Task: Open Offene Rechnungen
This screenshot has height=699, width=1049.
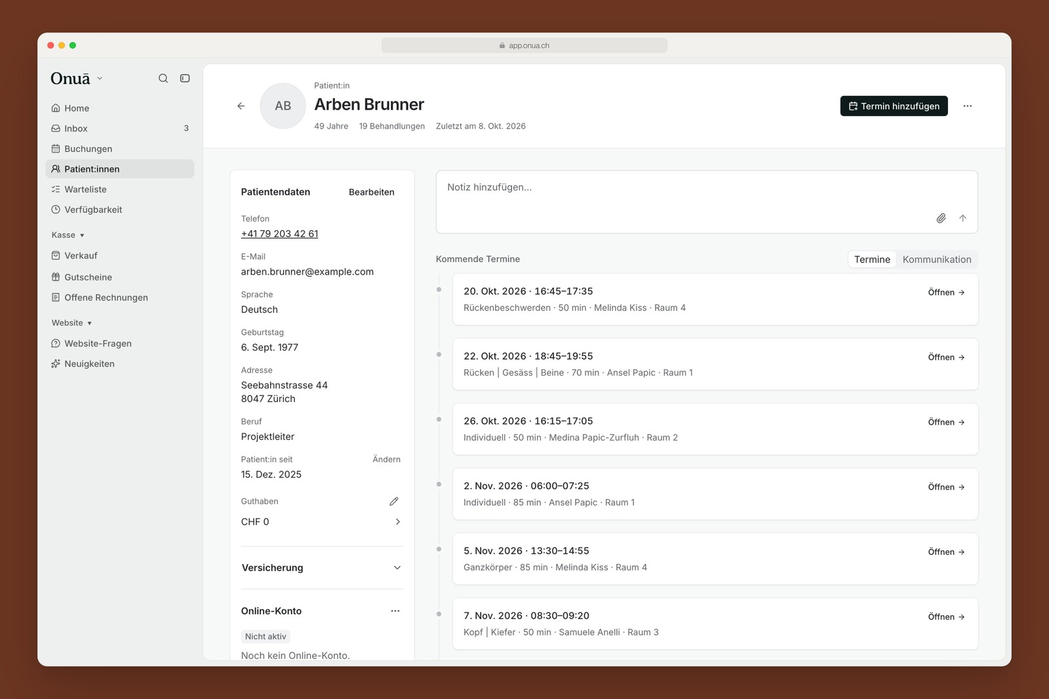Action: tap(120, 297)
